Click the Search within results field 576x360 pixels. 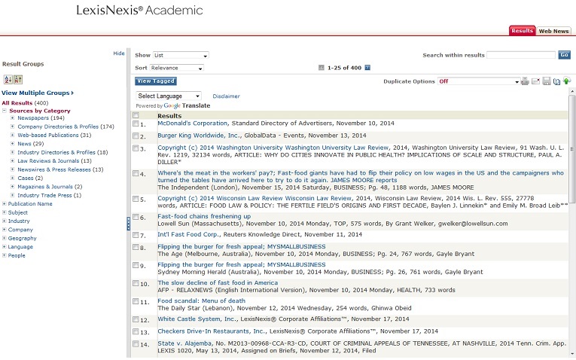(521, 55)
